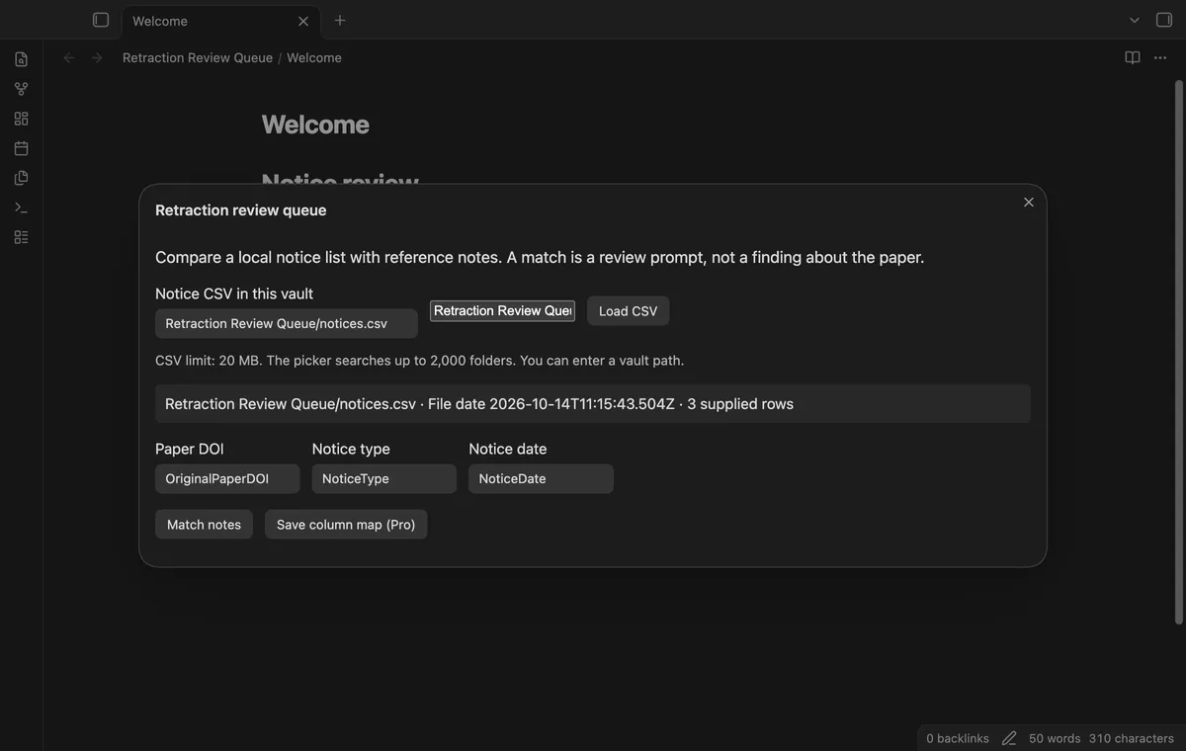Open the tab list chevron
The width and height of the screenshot is (1186, 751).
click(x=1135, y=20)
